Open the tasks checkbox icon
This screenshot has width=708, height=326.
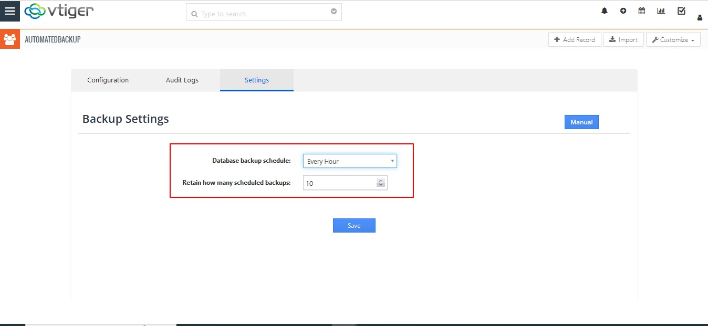[x=681, y=11]
